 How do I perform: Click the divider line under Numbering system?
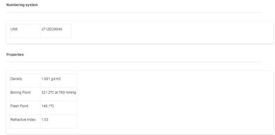pos(134,12)
